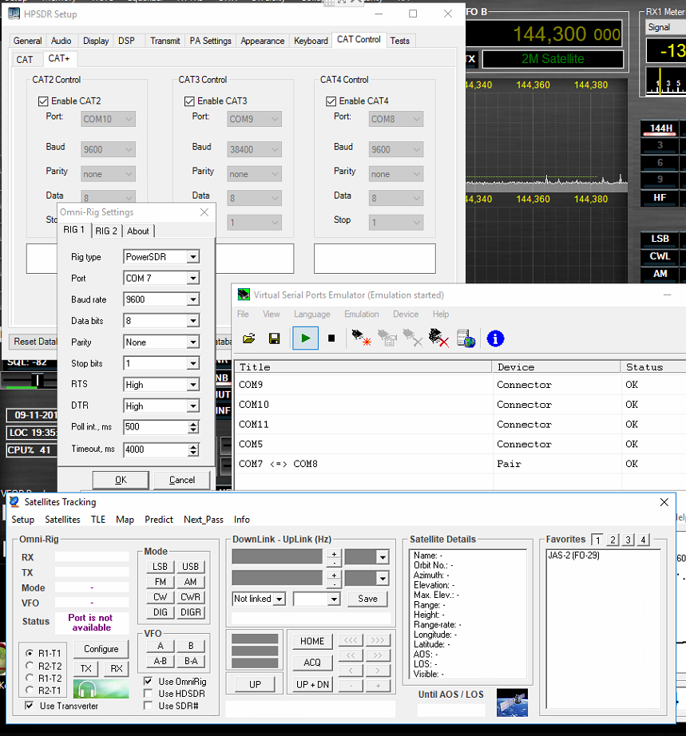The height and width of the screenshot is (736, 686).
Task: Click the create new device icon in VSPE
Action: coord(361,338)
